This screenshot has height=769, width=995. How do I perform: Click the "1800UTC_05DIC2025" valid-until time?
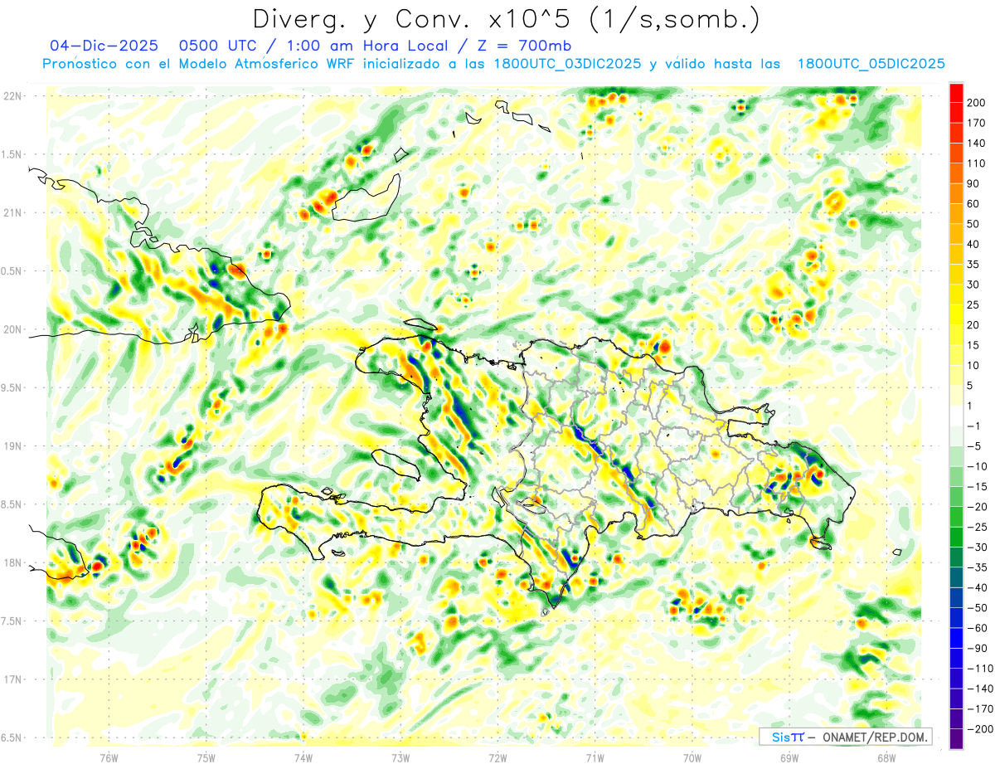pos(871,64)
